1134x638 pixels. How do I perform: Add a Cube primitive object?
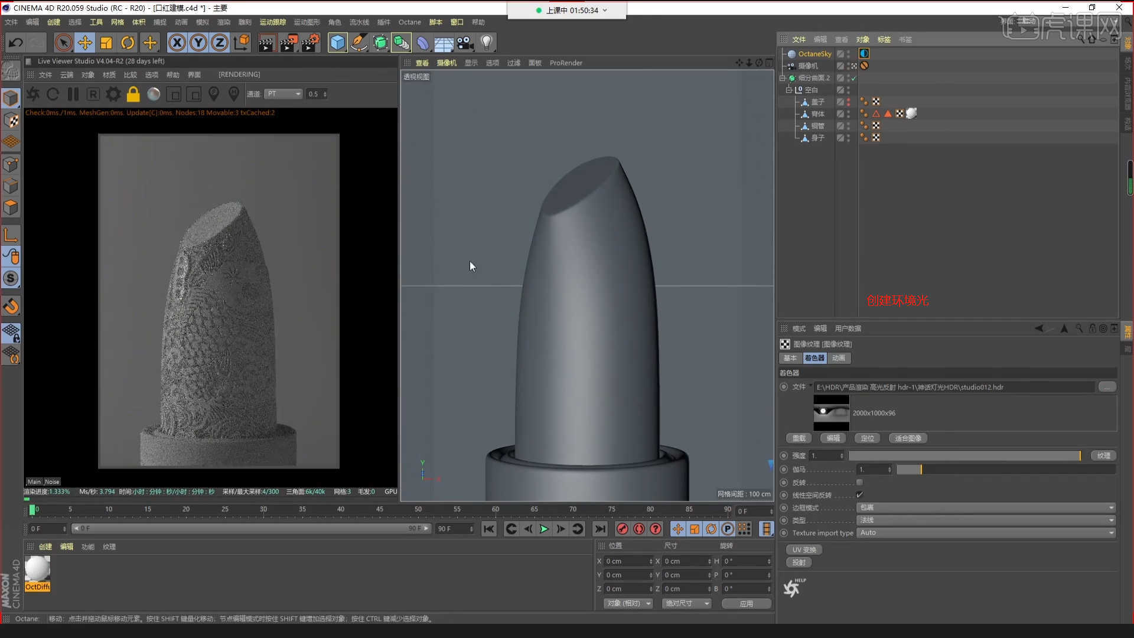tap(337, 43)
